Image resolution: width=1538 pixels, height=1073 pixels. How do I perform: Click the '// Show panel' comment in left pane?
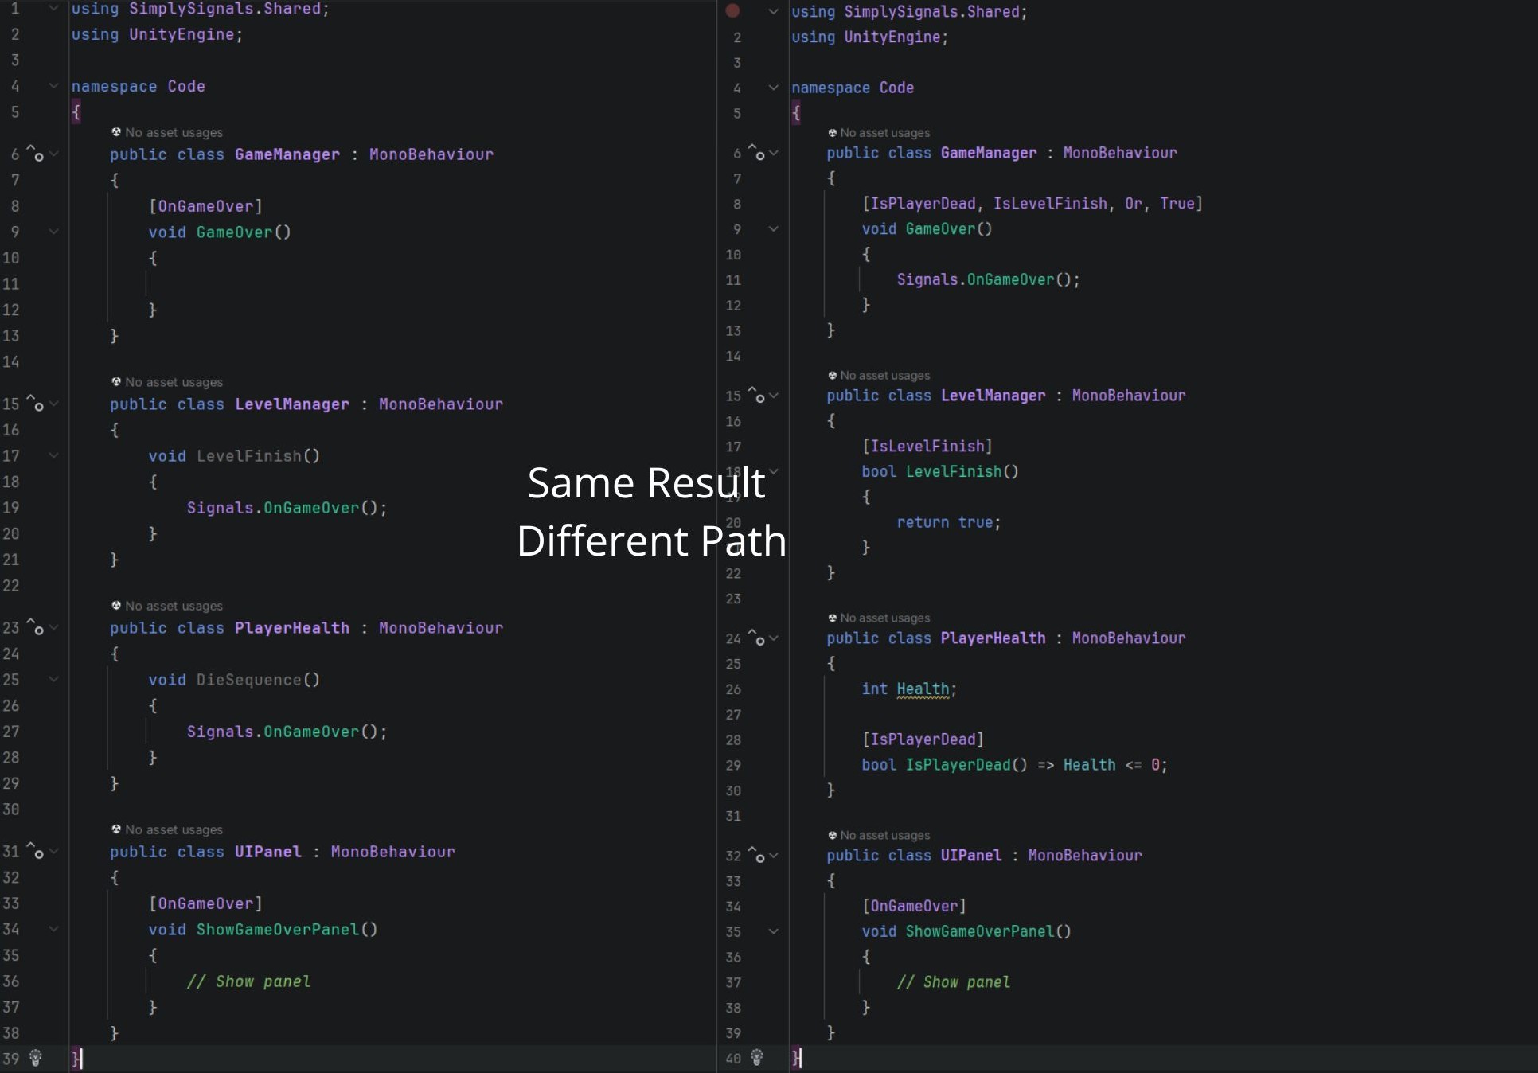(248, 981)
